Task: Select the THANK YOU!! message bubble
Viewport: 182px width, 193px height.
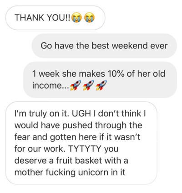Action: pos(56,18)
